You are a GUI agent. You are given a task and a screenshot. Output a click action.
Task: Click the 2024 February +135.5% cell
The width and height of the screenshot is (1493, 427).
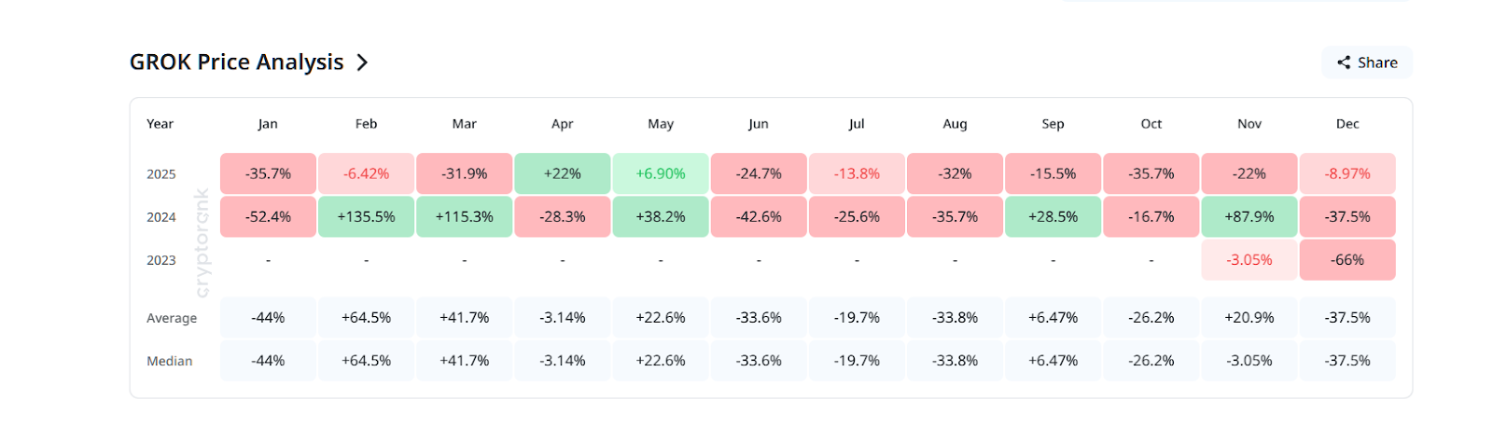pos(366,216)
